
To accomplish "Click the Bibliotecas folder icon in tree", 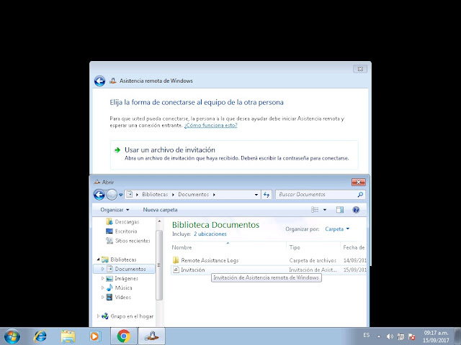I will 105,259.
